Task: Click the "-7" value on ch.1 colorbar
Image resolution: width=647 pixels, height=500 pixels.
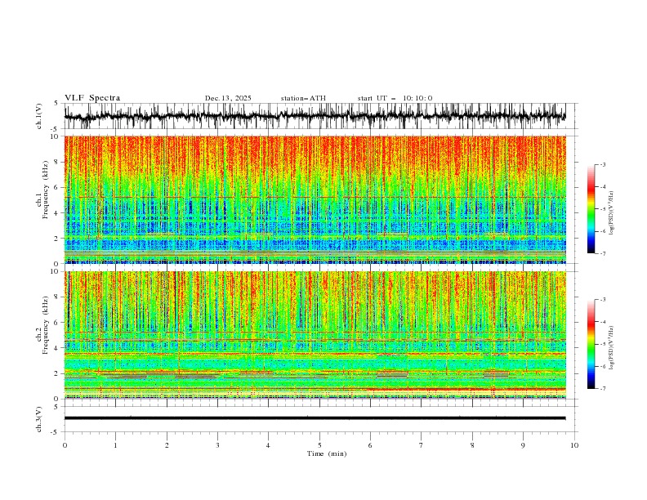Action: (x=603, y=253)
